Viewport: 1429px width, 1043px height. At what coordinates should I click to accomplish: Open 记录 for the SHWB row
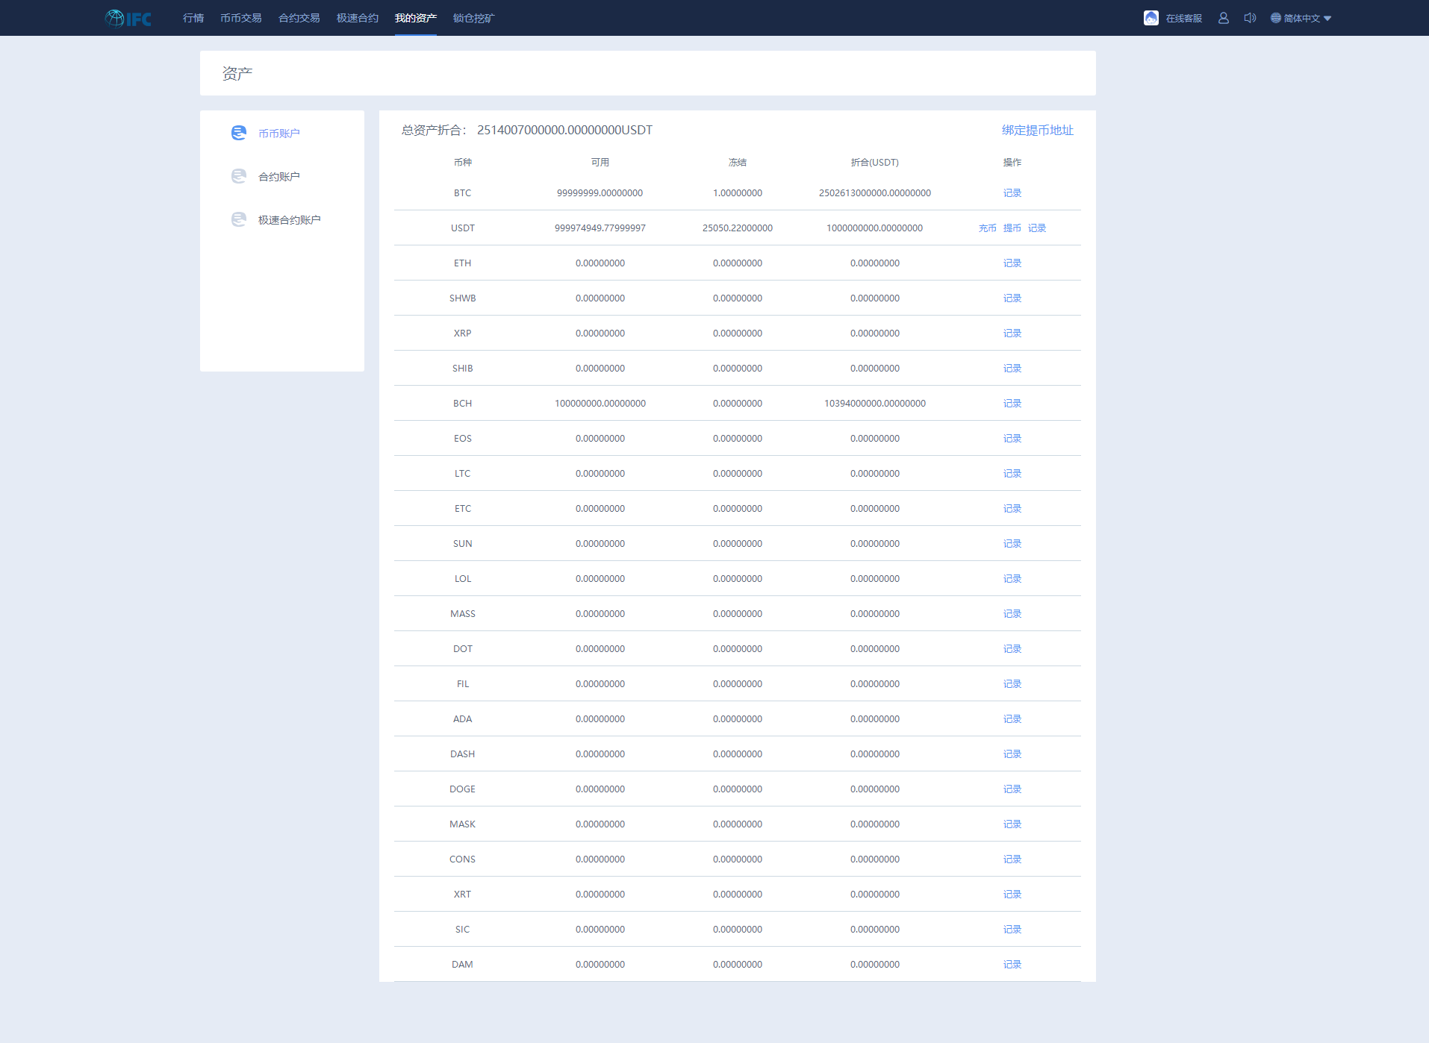[1012, 298]
